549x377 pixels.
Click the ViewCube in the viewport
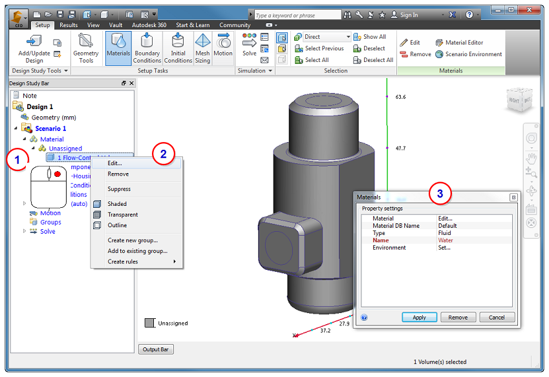tap(520, 99)
